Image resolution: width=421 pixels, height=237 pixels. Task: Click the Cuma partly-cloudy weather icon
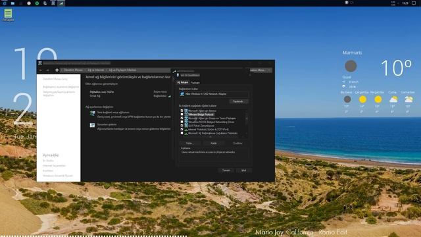click(x=393, y=99)
